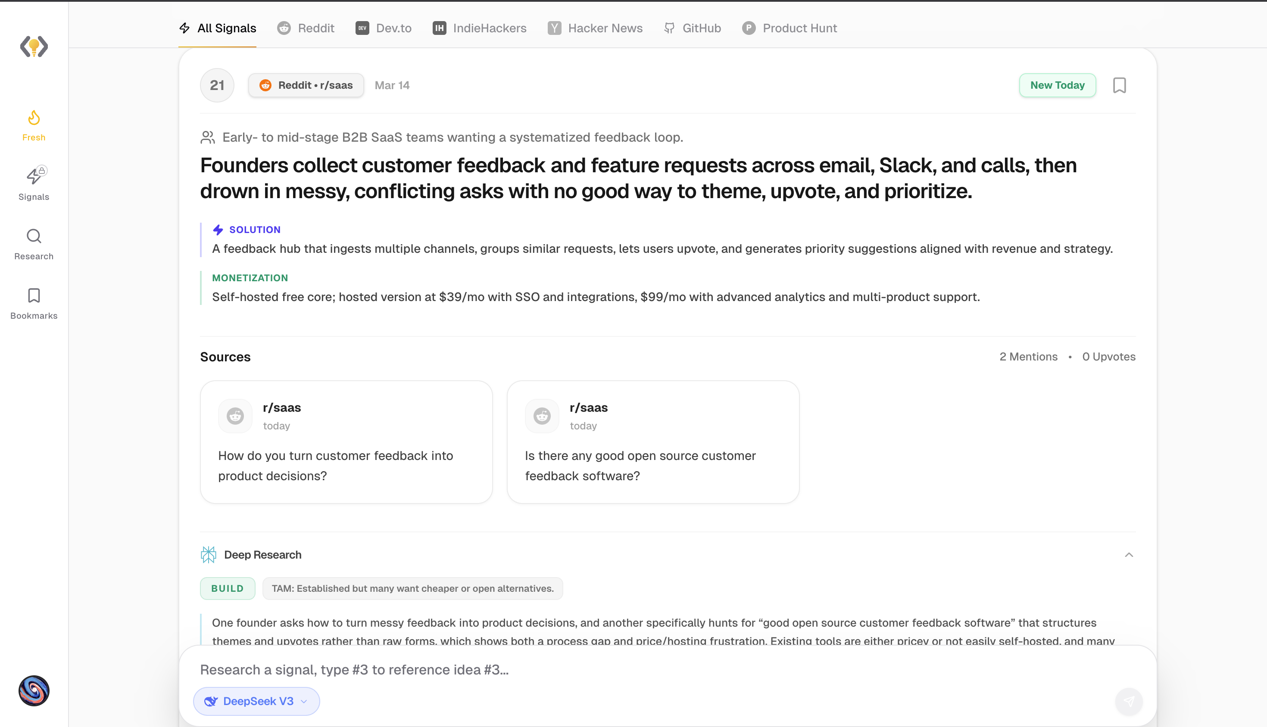Click the BUILD recommendation tag
This screenshot has height=727, width=1267.
click(x=227, y=588)
